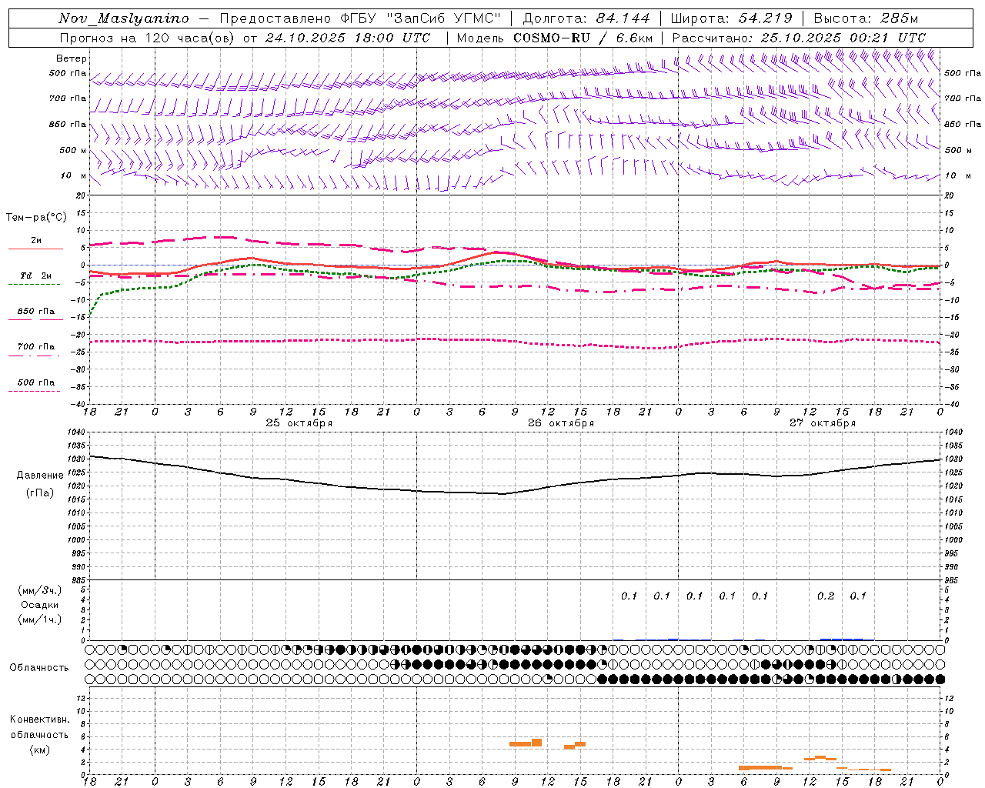Click the Давление pressure panel label

pyautogui.click(x=40, y=476)
